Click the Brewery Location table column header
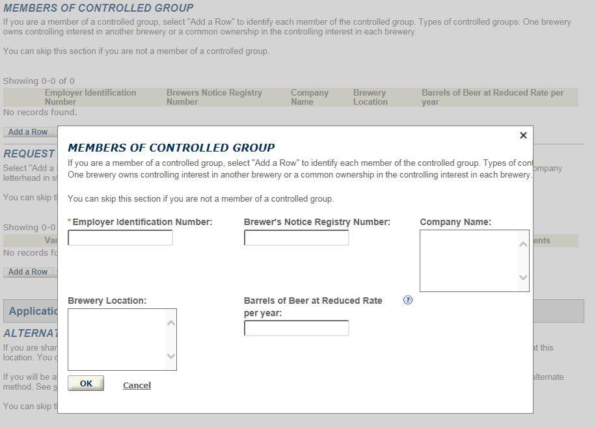Viewport: 596px width, 428px height. click(x=370, y=97)
